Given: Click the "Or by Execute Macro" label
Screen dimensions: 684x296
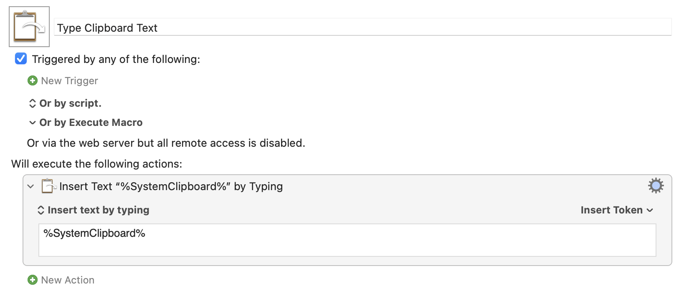Looking at the screenshot, I should point(91,123).
